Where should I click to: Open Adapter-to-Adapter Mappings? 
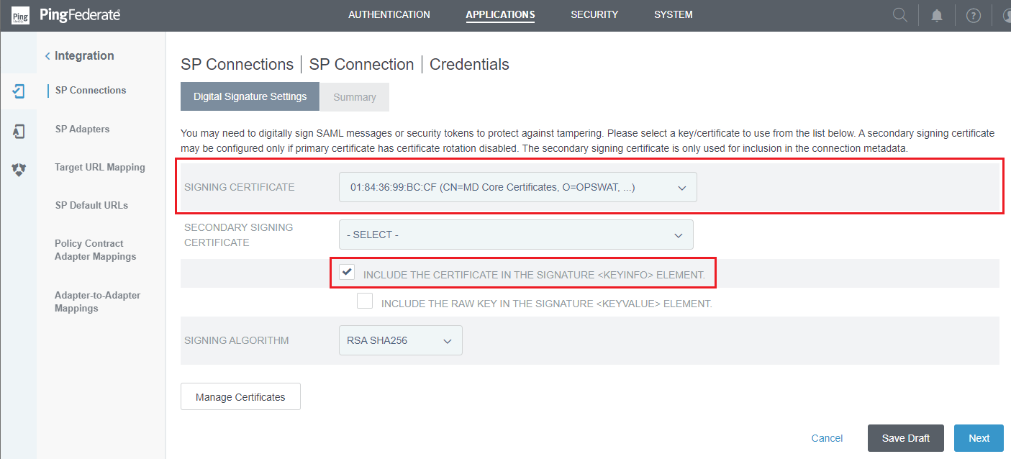(97, 301)
